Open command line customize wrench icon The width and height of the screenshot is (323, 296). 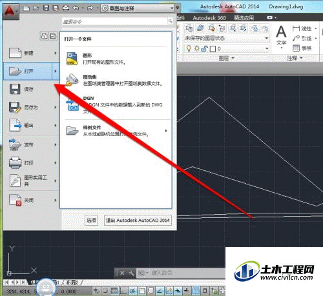(x=131, y=273)
